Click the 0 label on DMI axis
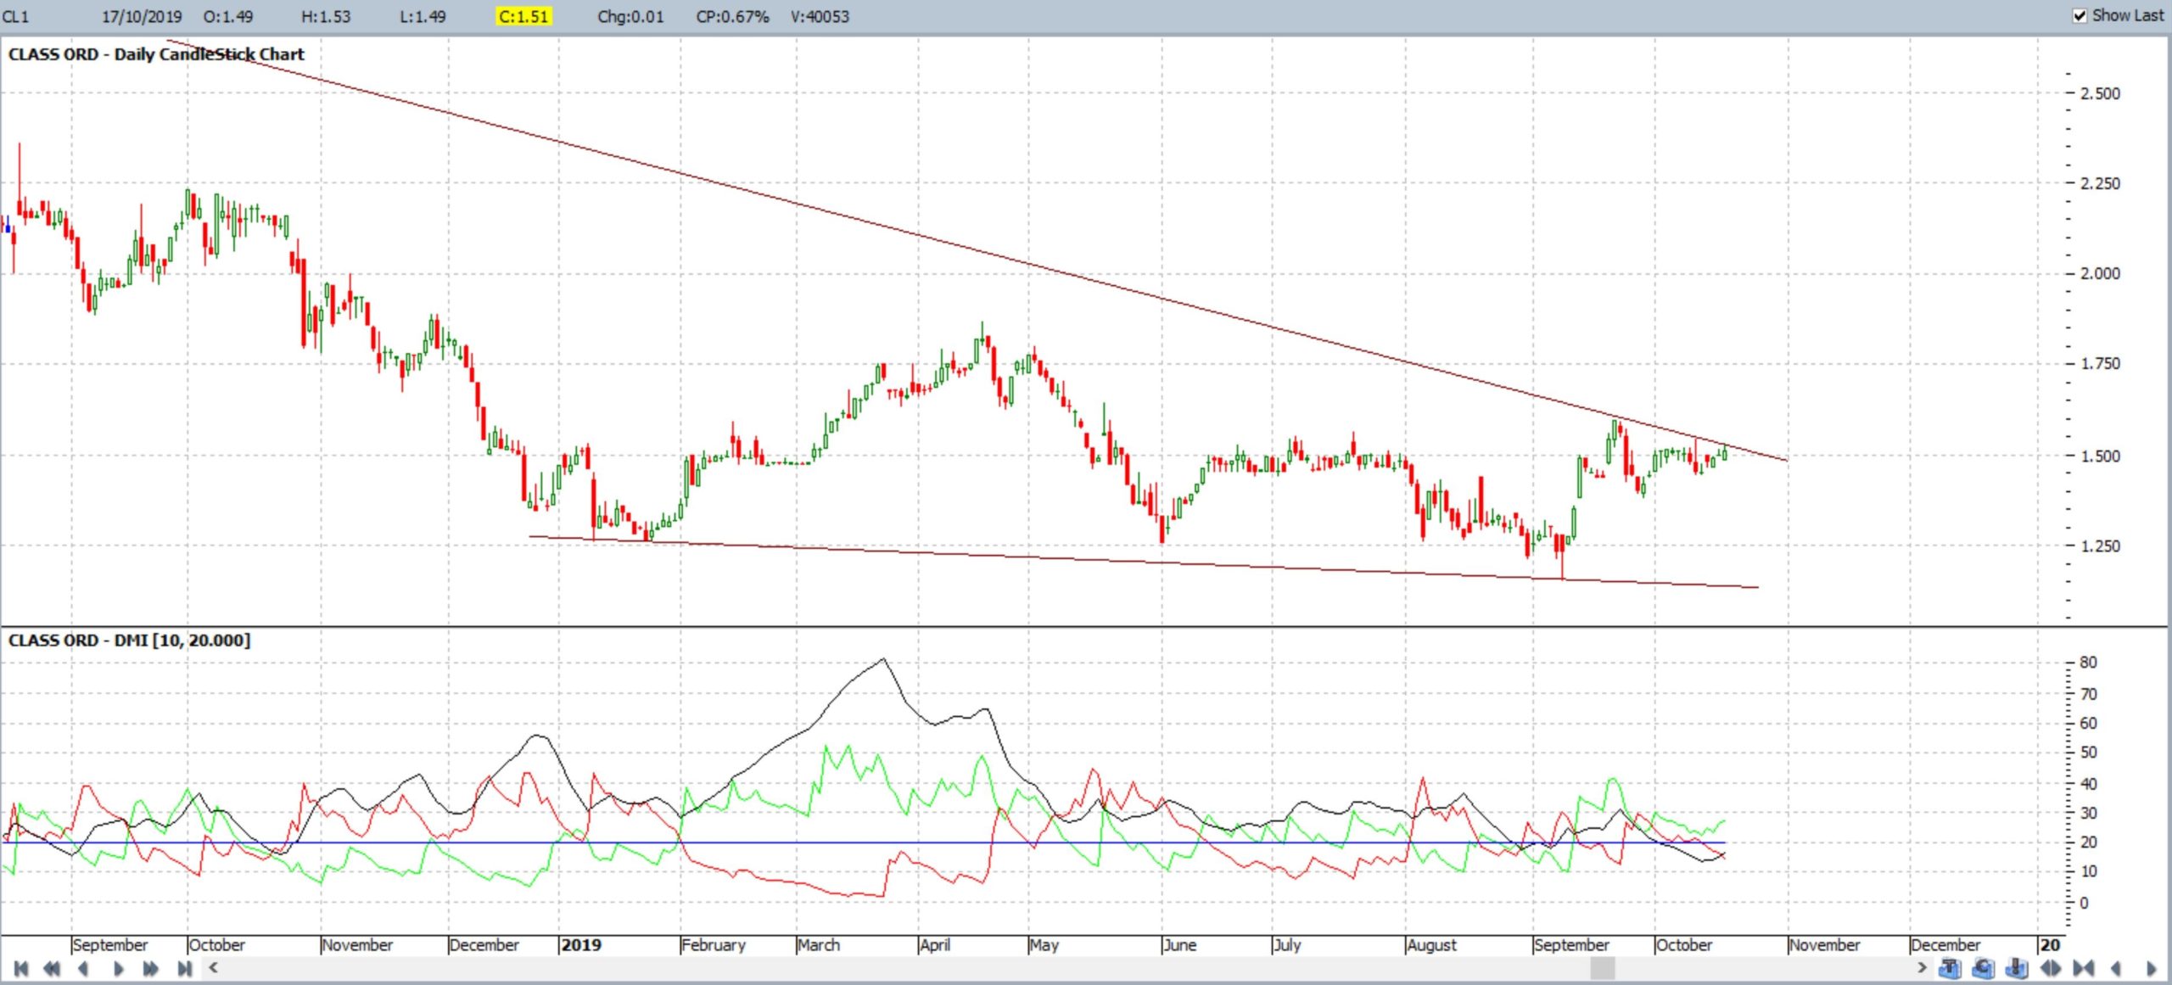The height and width of the screenshot is (985, 2172). tap(2085, 903)
